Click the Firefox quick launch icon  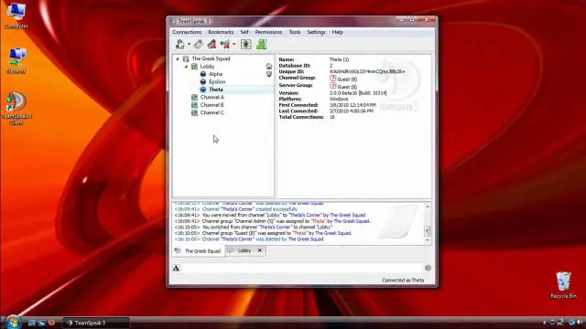pos(51,323)
